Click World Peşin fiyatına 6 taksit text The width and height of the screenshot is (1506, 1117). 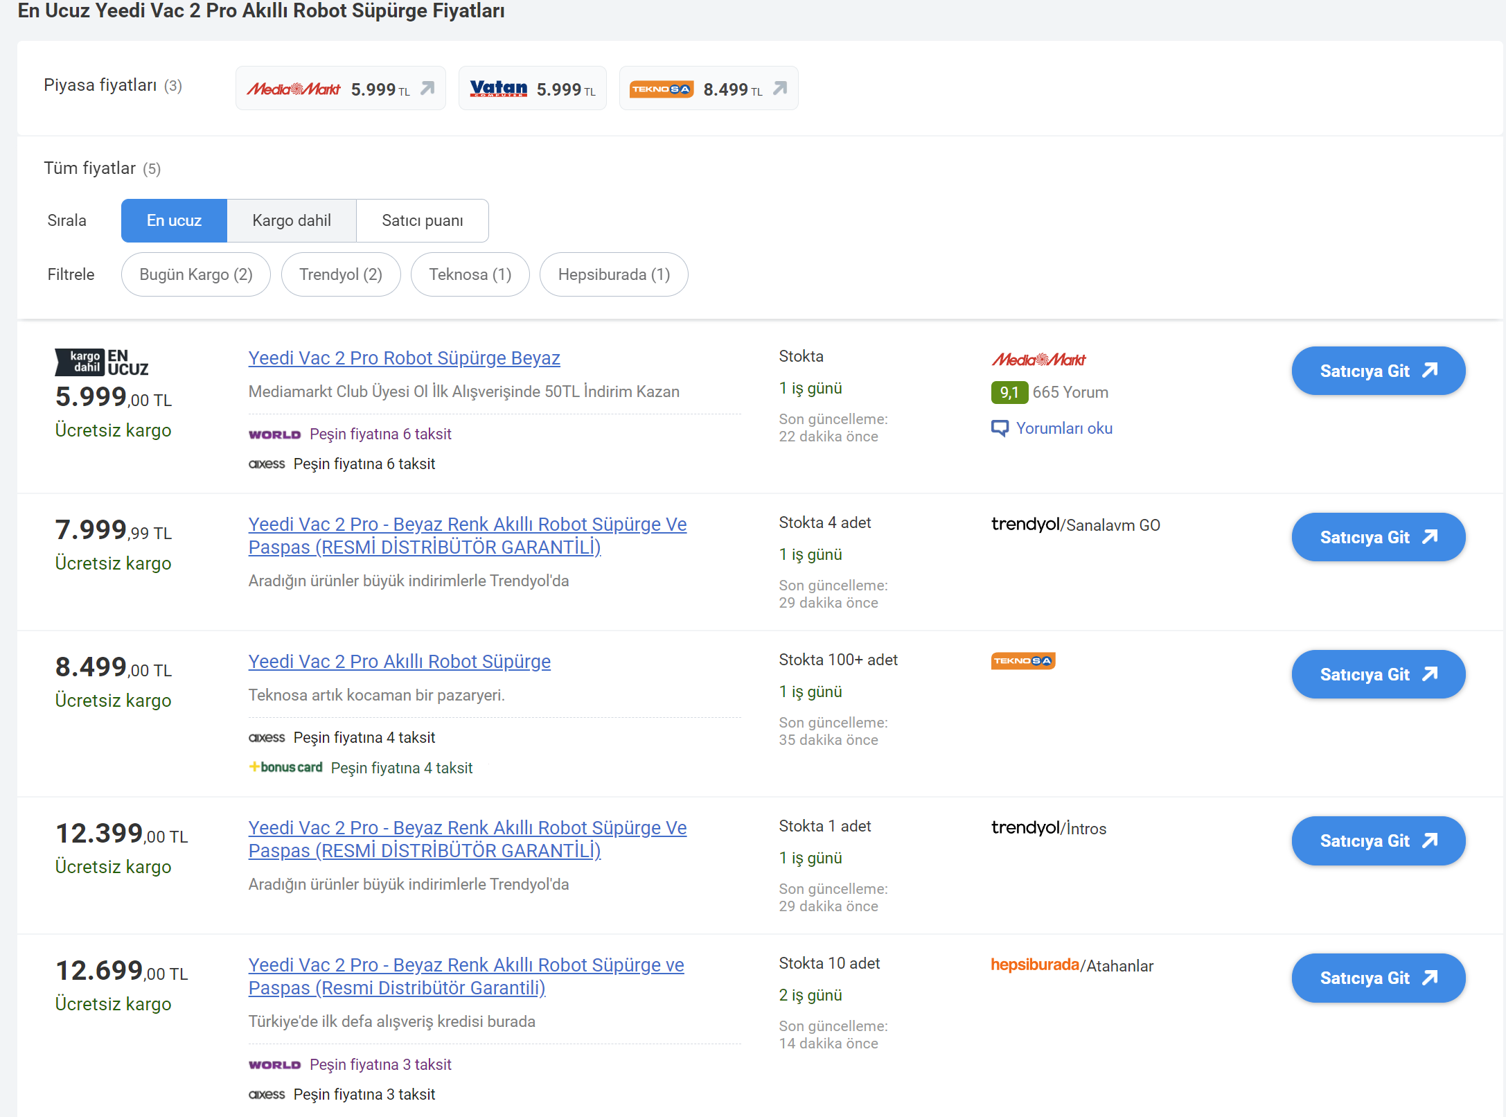(380, 434)
